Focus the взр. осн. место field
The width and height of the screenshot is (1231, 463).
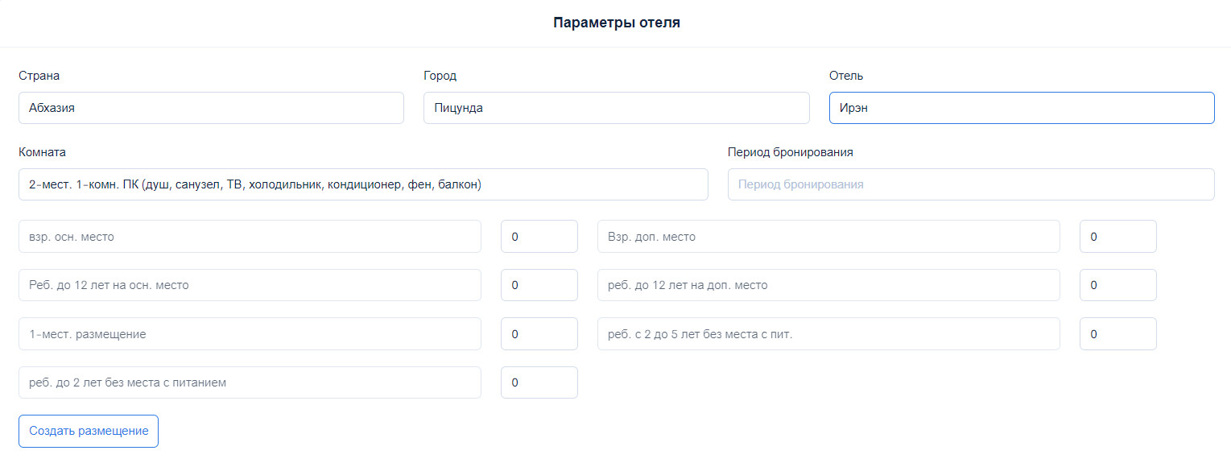250,237
